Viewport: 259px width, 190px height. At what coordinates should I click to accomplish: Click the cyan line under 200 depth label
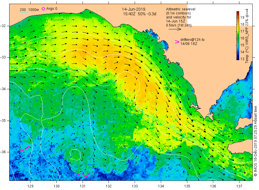(x=24, y=12)
